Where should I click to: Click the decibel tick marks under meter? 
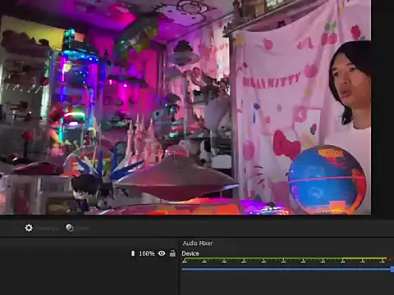coord(285,261)
